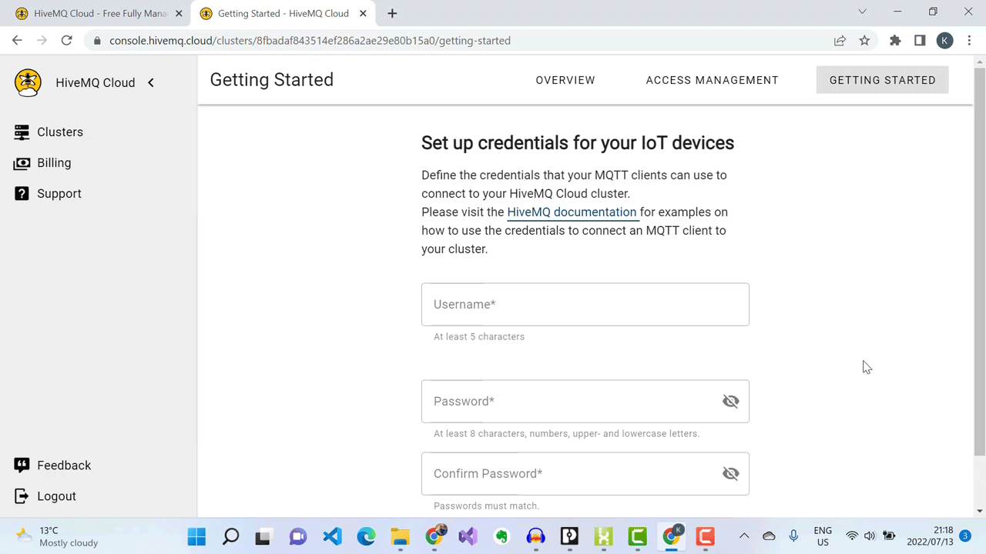
Task: Open the Chrome profile avatar K
Action: [945, 41]
